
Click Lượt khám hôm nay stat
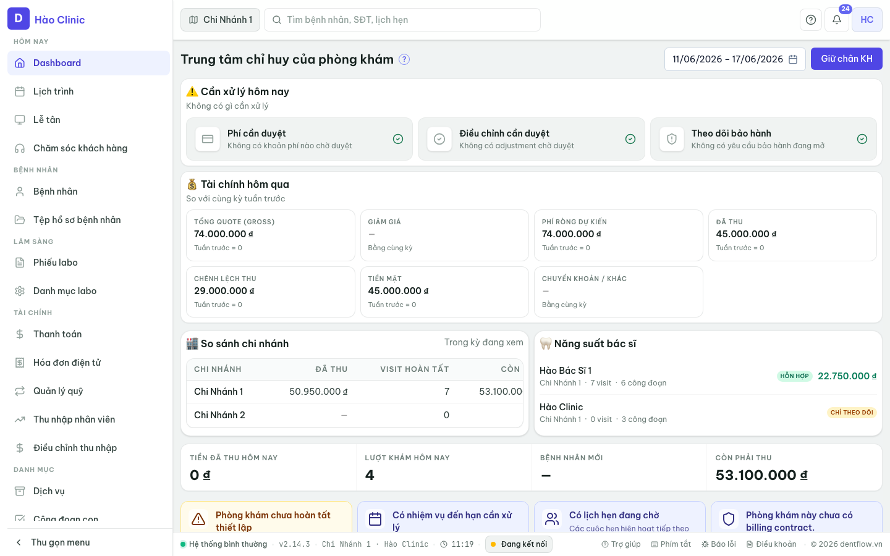coord(444,468)
